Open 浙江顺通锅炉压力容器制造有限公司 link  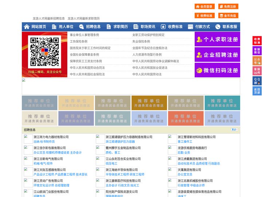pos(129,137)
